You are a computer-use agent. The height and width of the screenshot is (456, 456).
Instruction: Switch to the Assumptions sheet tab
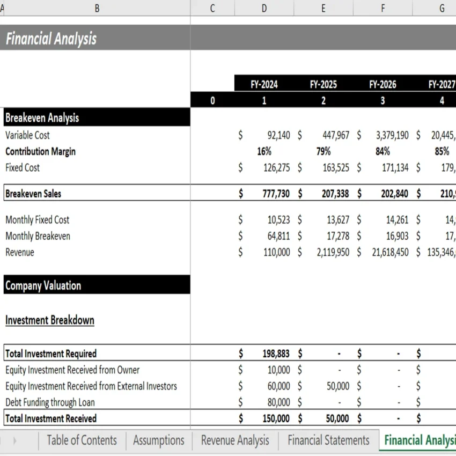click(158, 440)
